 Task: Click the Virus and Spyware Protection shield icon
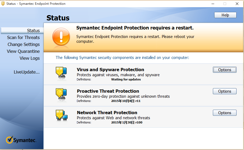(61, 74)
